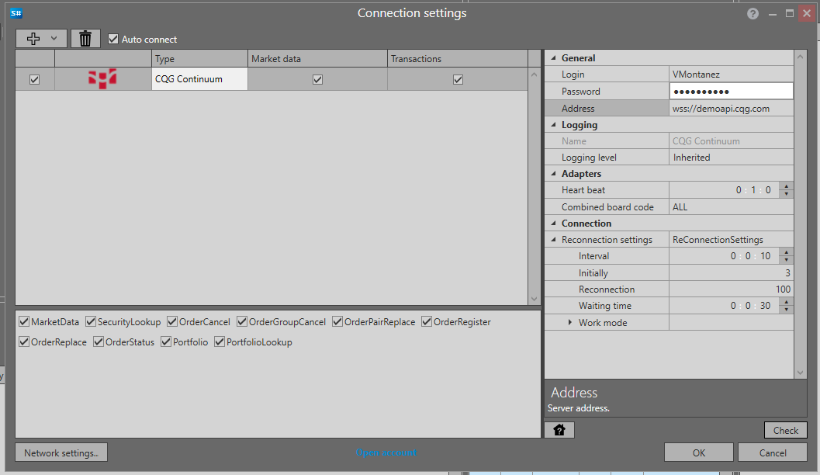Disable the OrderCancel message checkbox
Image resolution: width=820 pixels, height=475 pixels.
click(172, 322)
